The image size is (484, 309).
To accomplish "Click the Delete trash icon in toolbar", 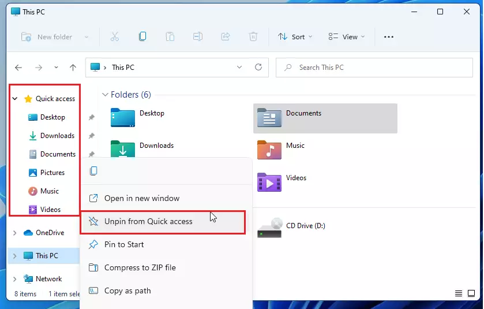I will [253, 37].
